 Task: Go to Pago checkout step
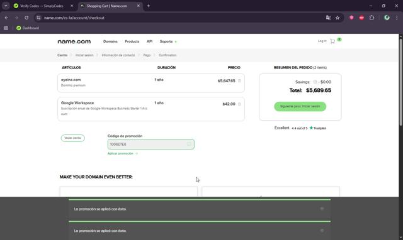click(147, 55)
